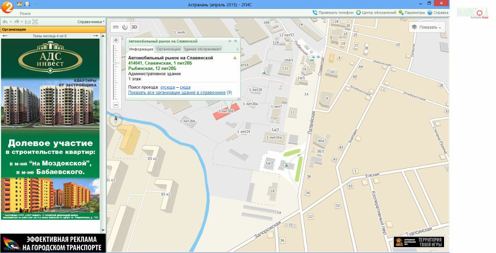Zoom in with the plus button
This screenshot has height=253, width=496.
tap(116, 40)
